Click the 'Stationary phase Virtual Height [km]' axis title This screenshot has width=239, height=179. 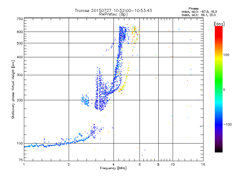click(13, 89)
